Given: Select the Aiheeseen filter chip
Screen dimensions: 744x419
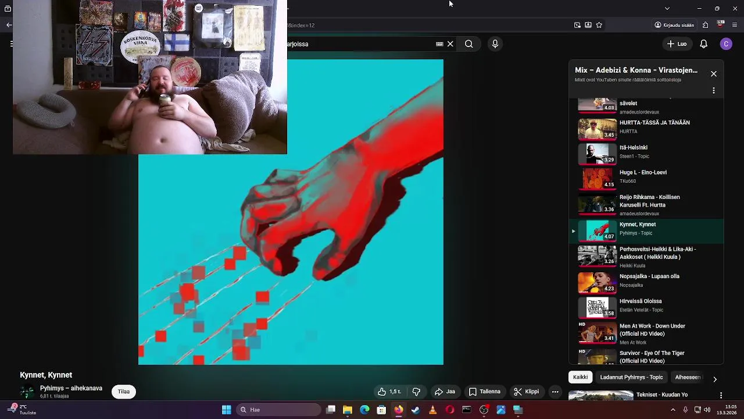Looking at the screenshot, I should point(688,377).
